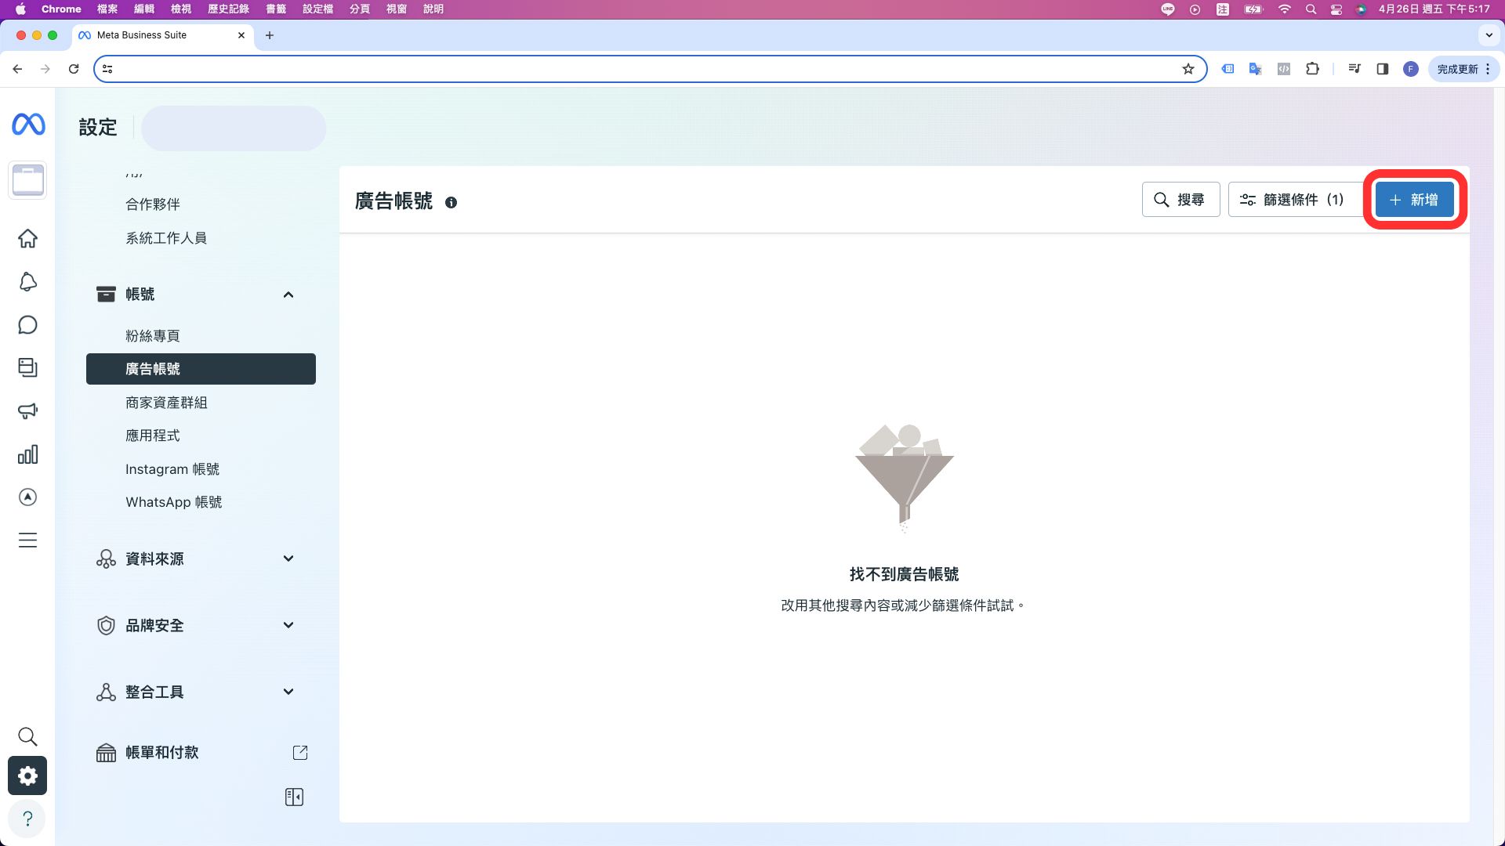Open the Chrome tab search chevron

1489,35
